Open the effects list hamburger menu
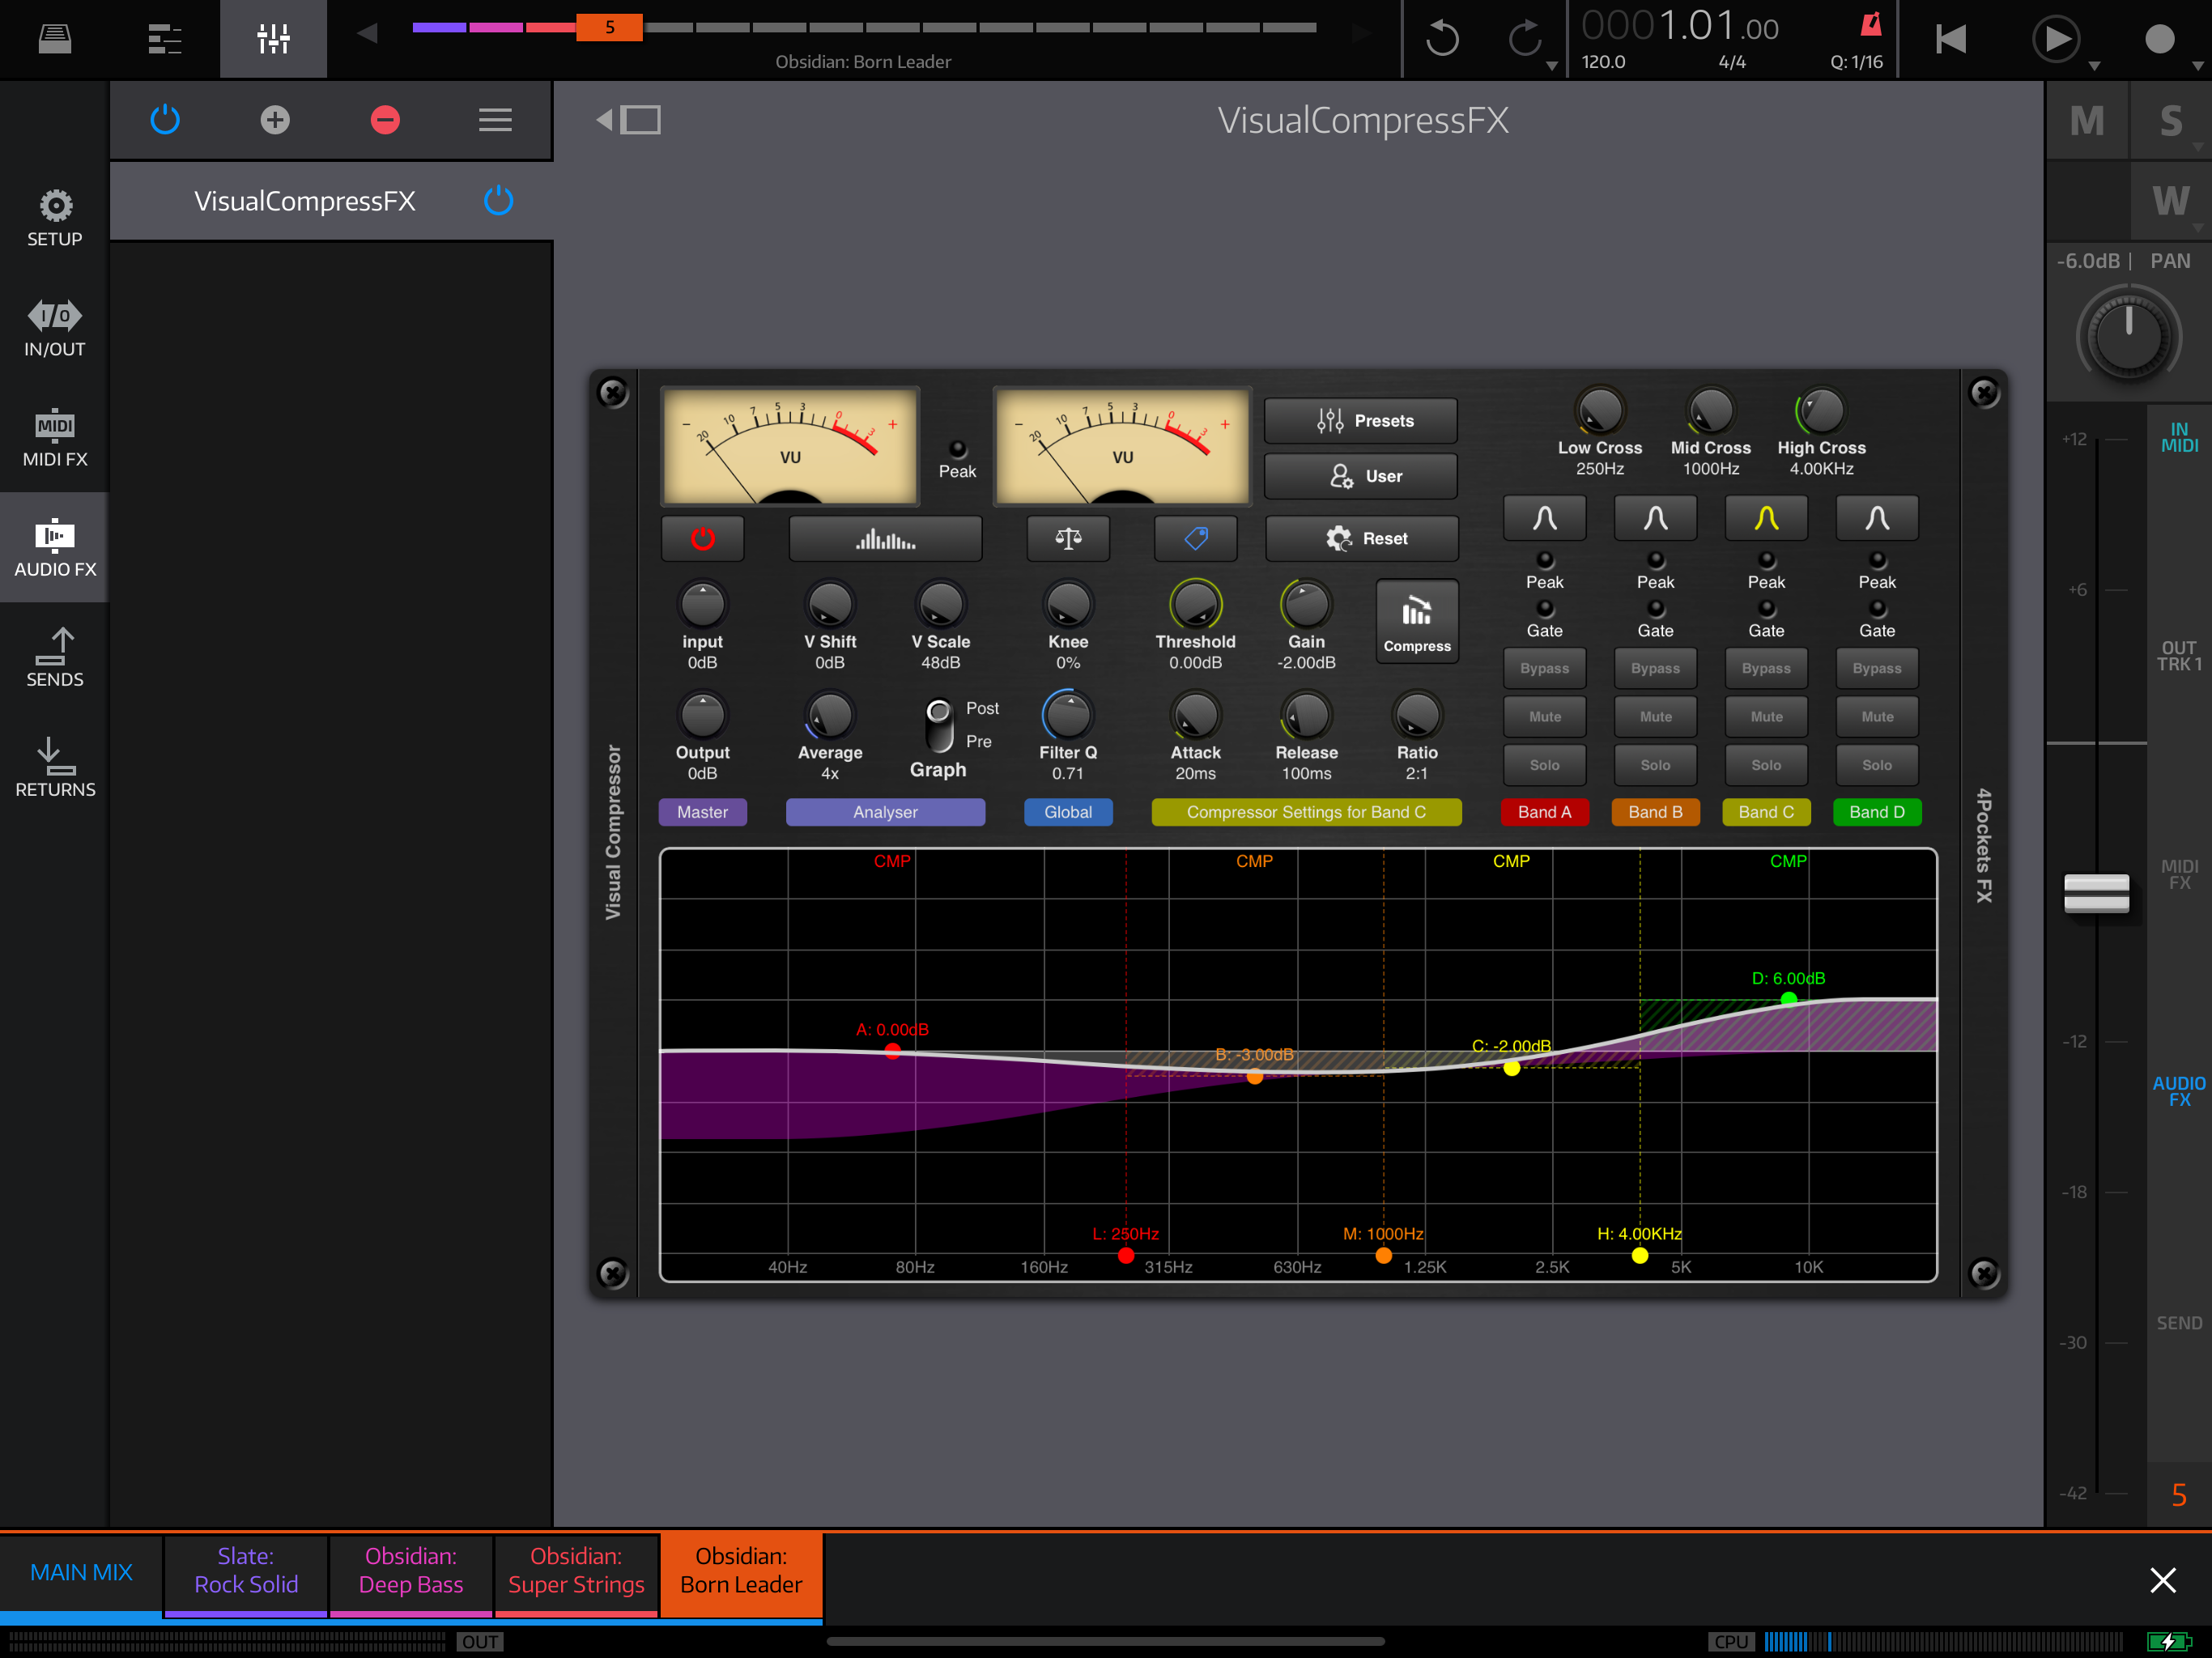Viewport: 2212px width, 1658px height. coord(495,120)
